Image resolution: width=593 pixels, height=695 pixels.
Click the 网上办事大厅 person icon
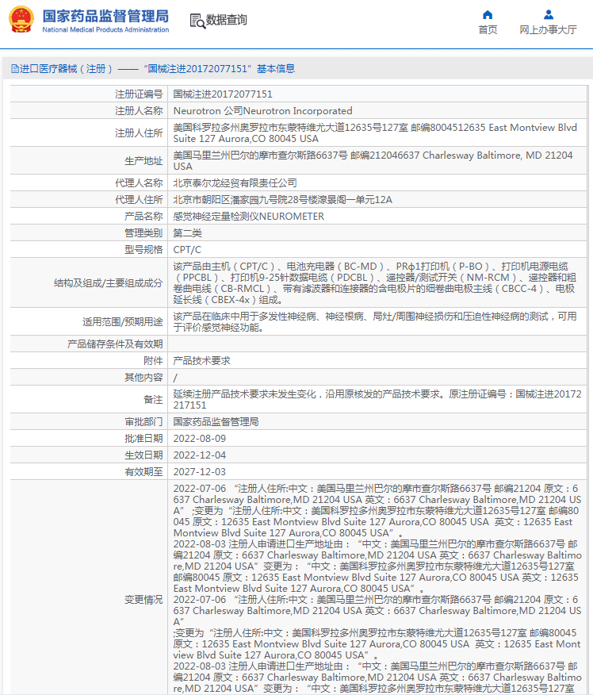point(548,14)
